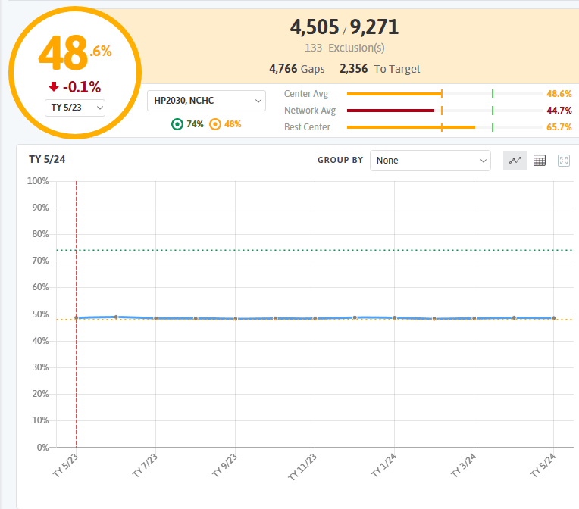Click the Network Avg red bar
The height and width of the screenshot is (509, 579).
click(x=390, y=111)
